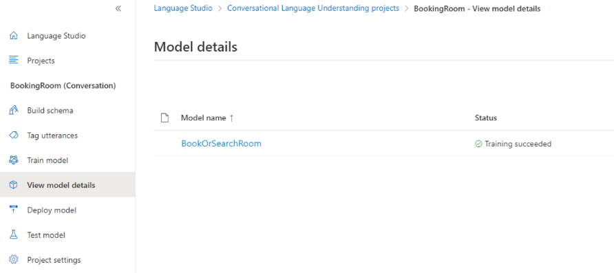Click Conversational Language Understanding projects breadcrumb
This screenshot has height=273, width=614.
point(313,8)
